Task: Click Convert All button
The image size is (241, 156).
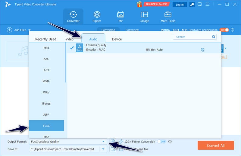Action: [x=216, y=145]
